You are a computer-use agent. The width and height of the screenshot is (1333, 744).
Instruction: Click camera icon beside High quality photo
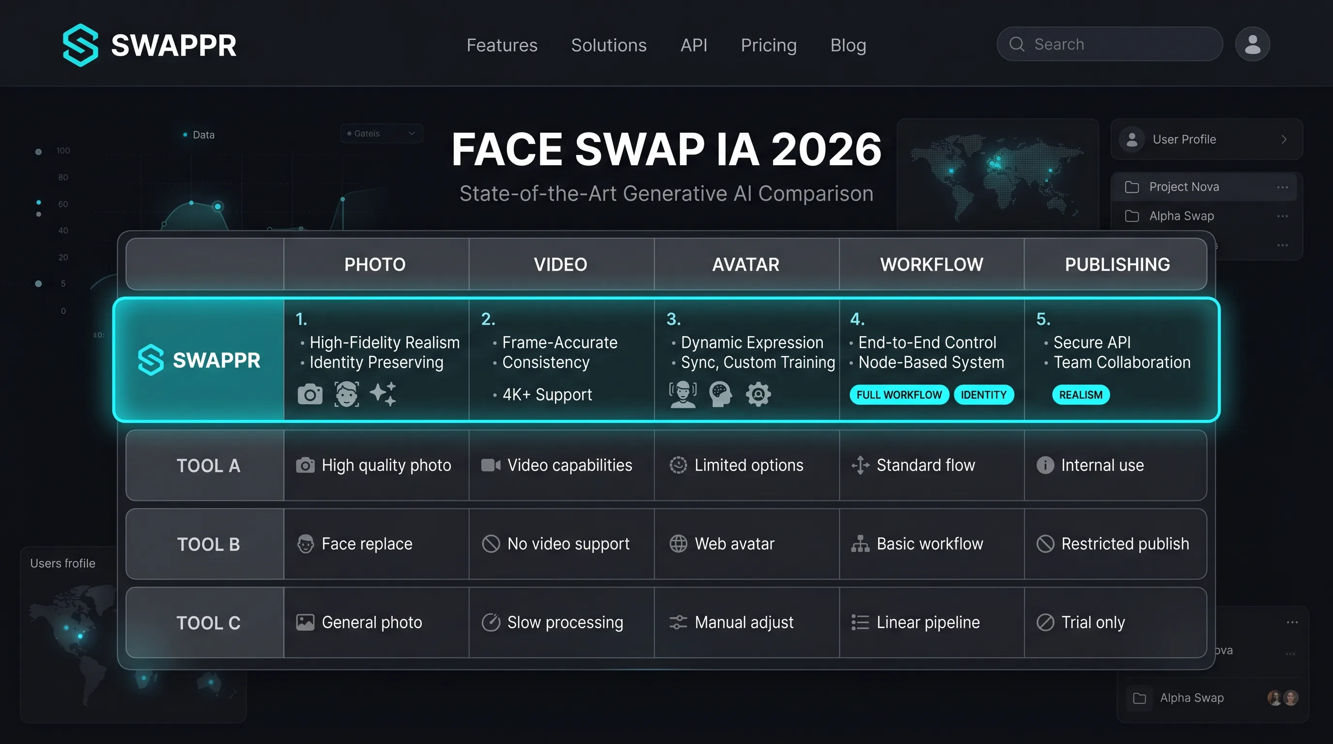pyautogui.click(x=305, y=465)
